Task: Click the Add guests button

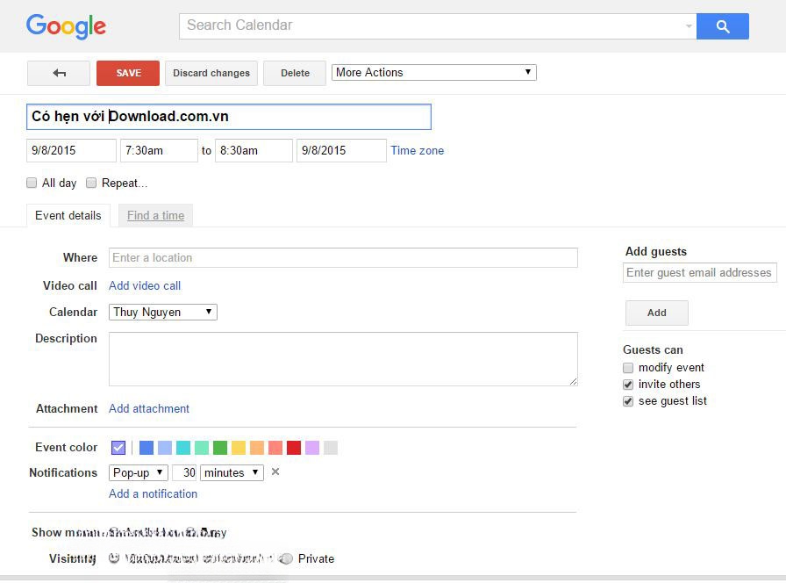Action: point(657,313)
